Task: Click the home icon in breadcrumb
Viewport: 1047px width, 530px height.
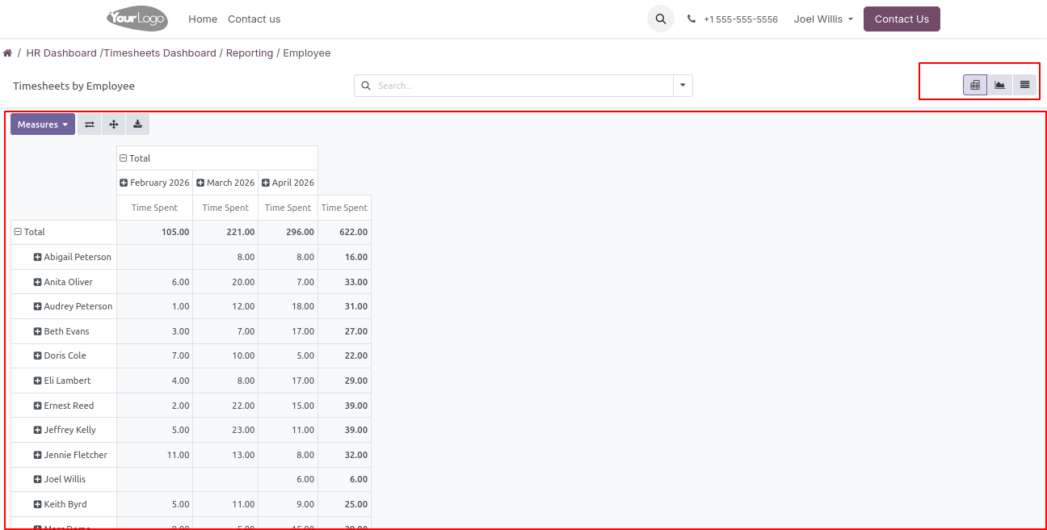Action: coord(7,53)
